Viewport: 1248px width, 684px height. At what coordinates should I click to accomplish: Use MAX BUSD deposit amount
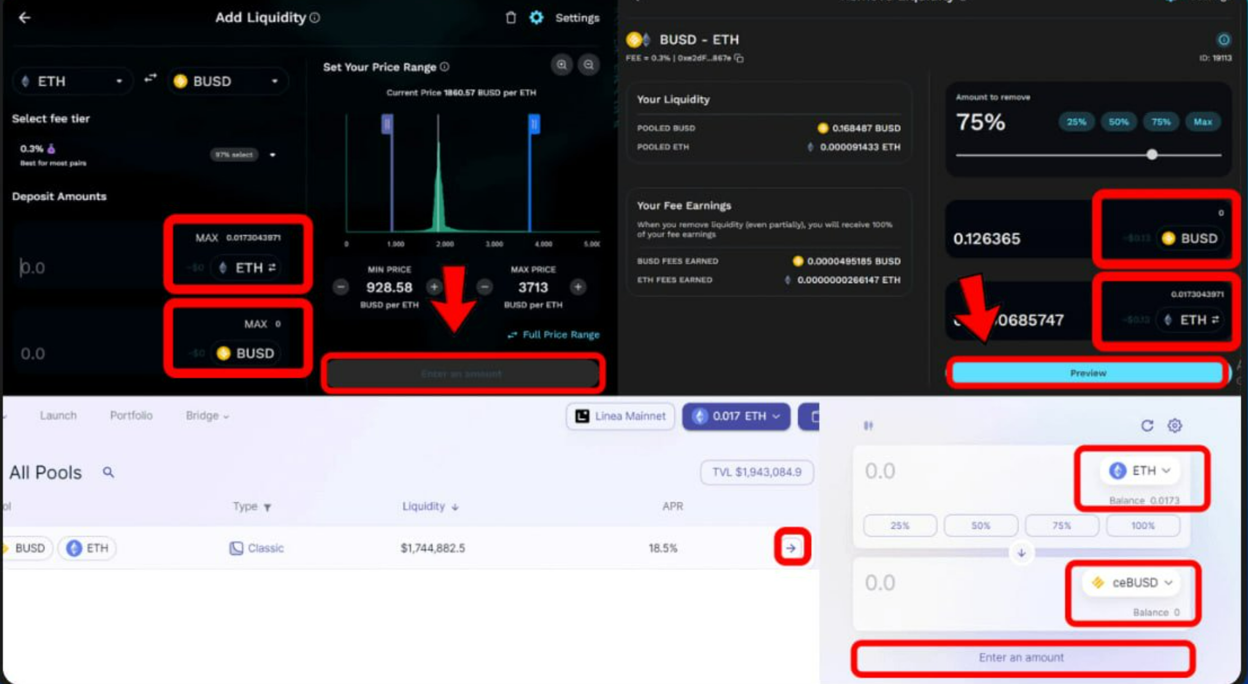(255, 324)
